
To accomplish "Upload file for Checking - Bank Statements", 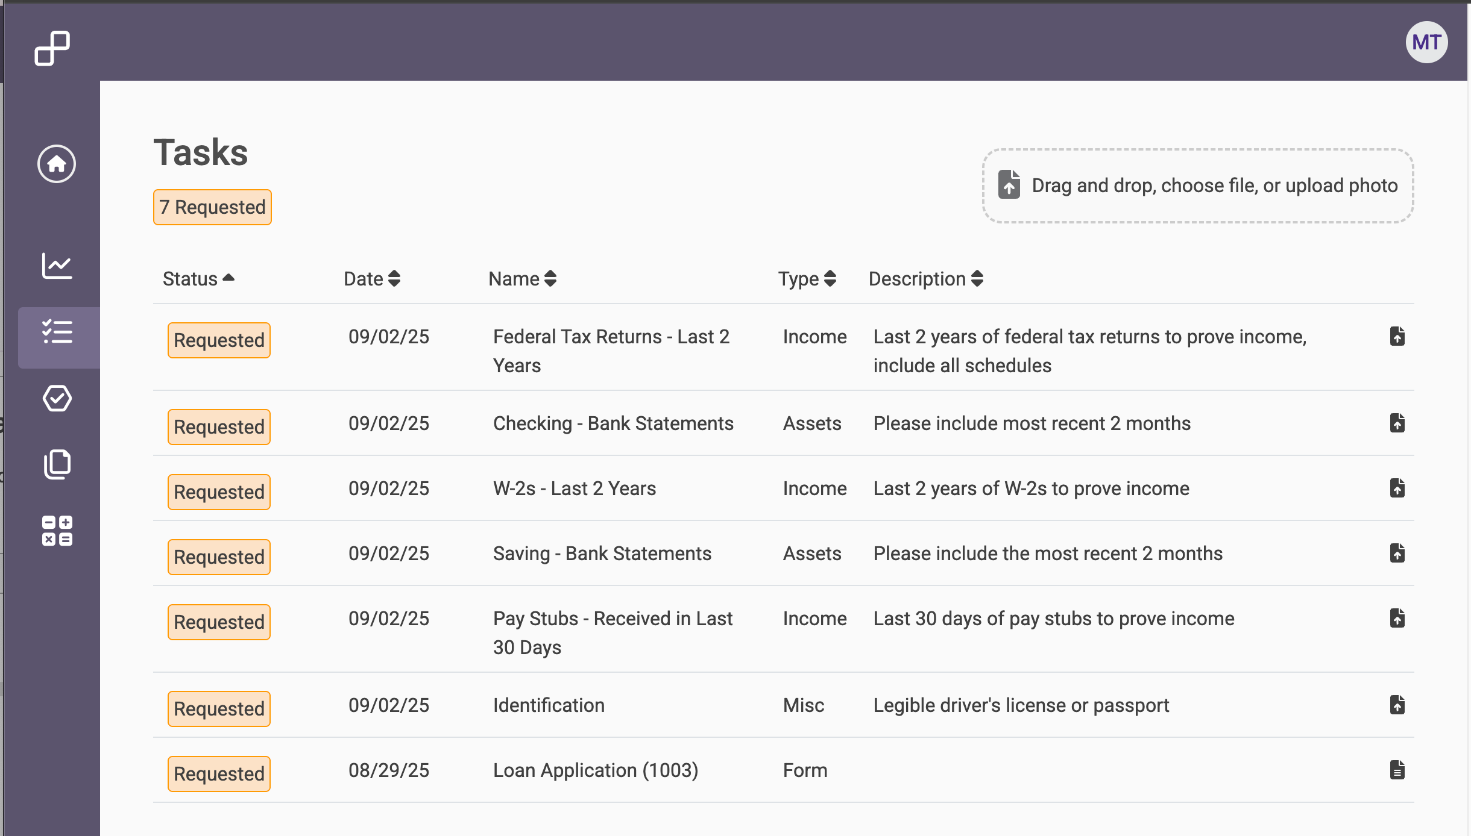I will [1397, 423].
